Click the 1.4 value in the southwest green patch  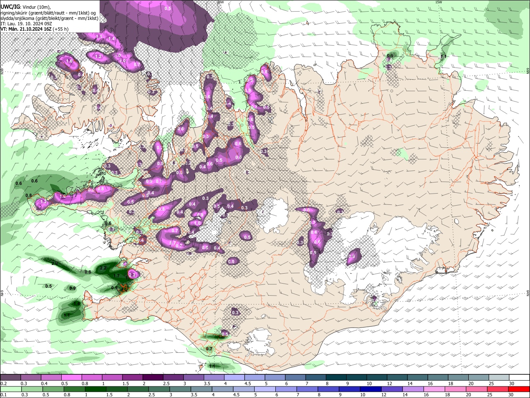click(x=77, y=304)
